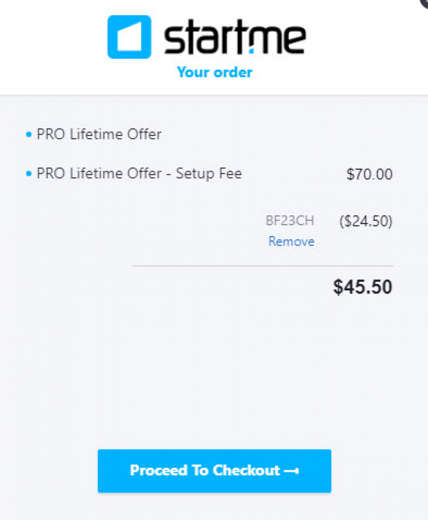Viewport: 428px width, 520px height.
Task: Click bullet beside the Setup Fee item
Action: (28, 174)
